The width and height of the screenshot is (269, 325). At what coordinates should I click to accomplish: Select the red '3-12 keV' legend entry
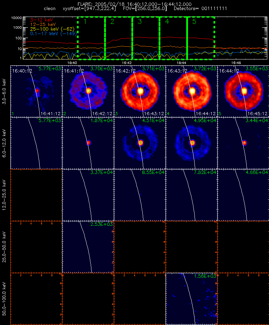(42, 20)
